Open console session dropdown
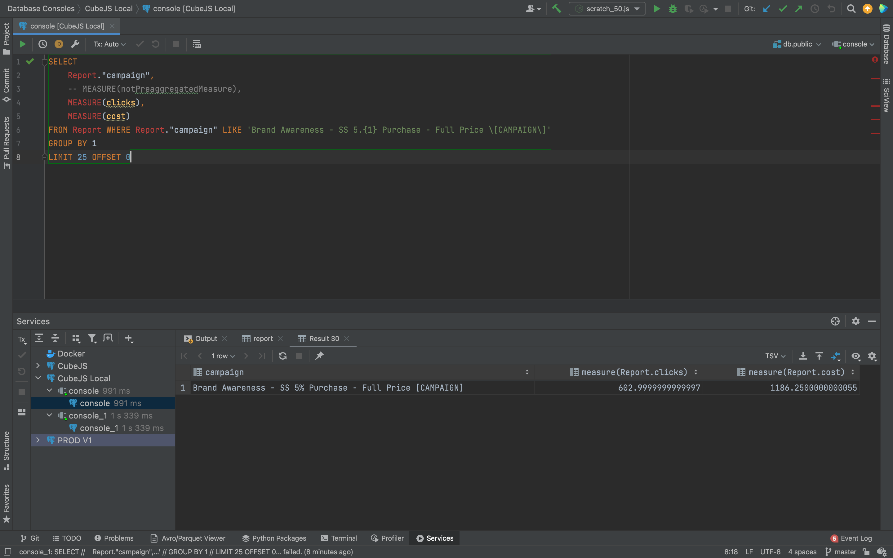Viewport: 893px width, 558px height. click(x=853, y=44)
